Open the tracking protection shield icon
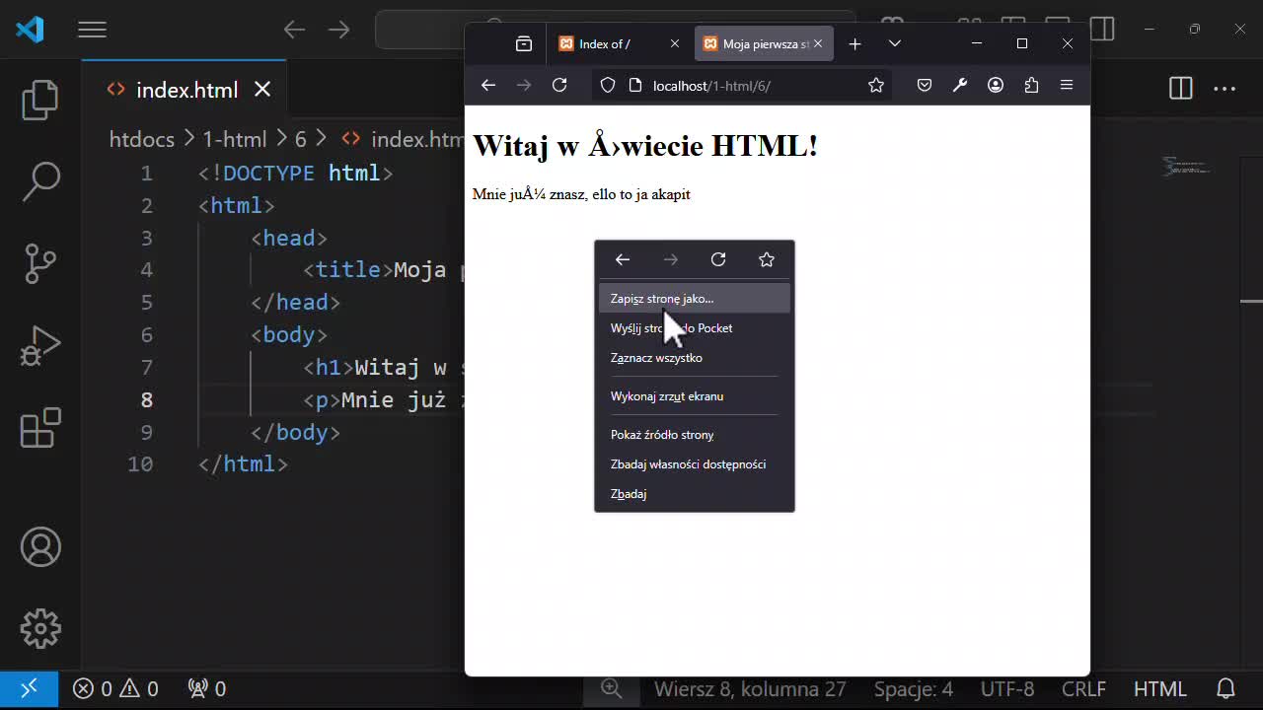The image size is (1263, 710). (x=608, y=86)
